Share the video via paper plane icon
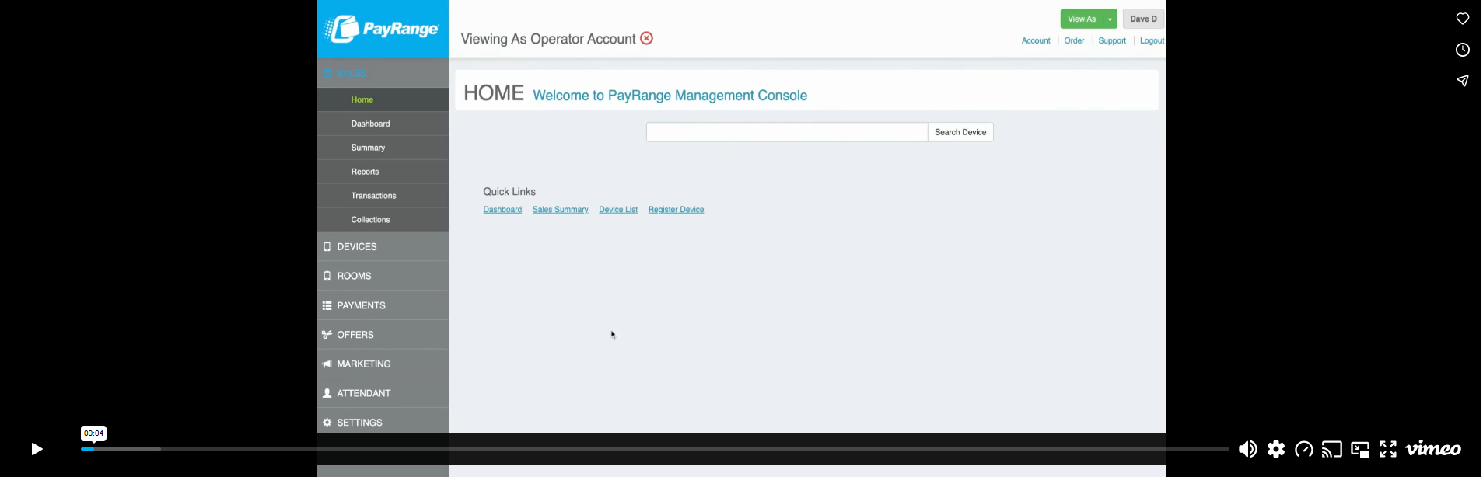This screenshot has width=1483, height=477. pyautogui.click(x=1463, y=81)
